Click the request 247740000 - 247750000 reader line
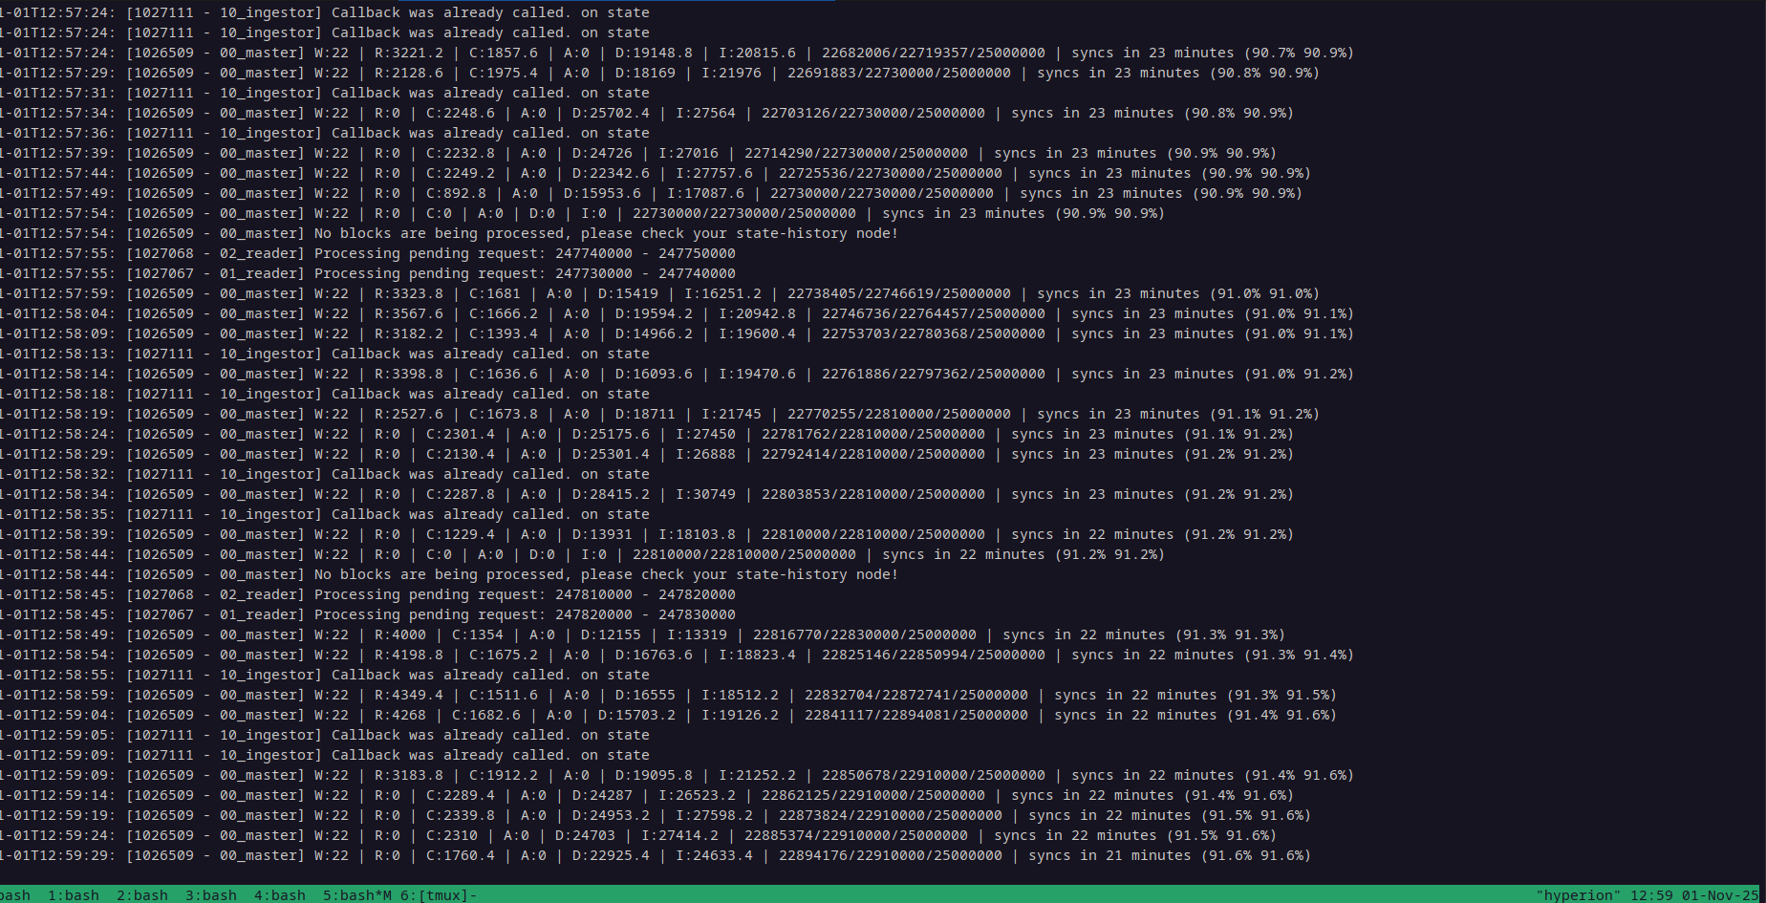This screenshot has height=903, width=1766. (525, 253)
